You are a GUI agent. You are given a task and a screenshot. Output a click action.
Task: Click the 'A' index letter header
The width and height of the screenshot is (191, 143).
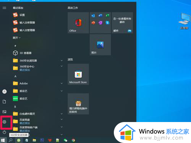coord(15,76)
